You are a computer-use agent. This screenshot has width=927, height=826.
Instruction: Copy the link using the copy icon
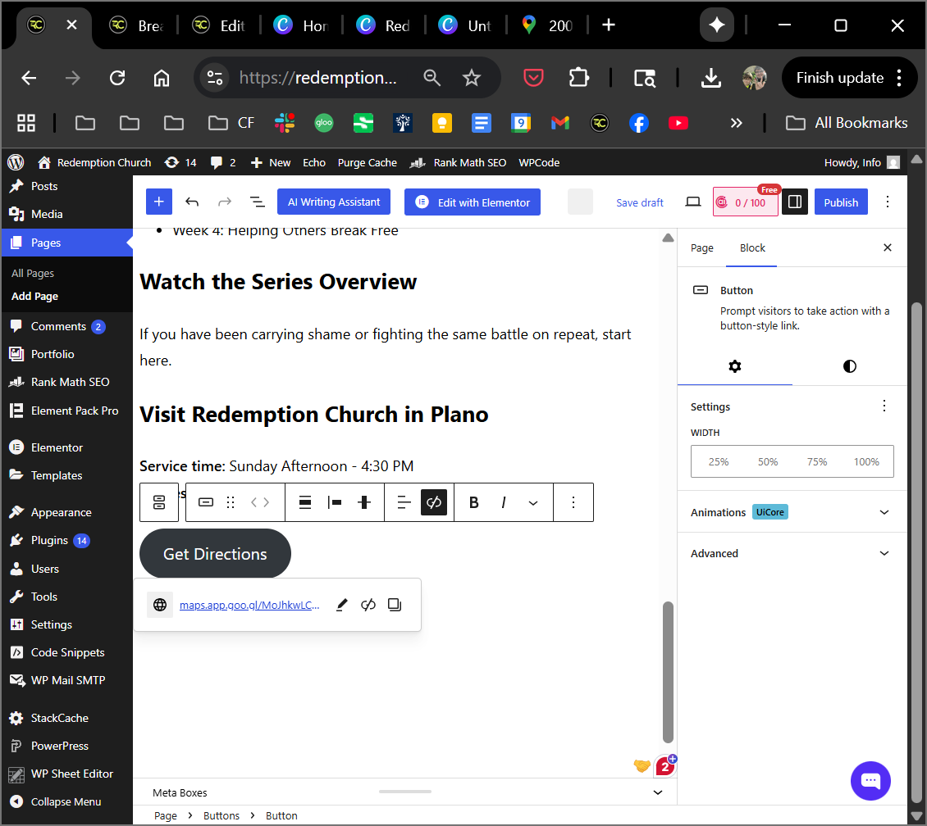(395, 605)
